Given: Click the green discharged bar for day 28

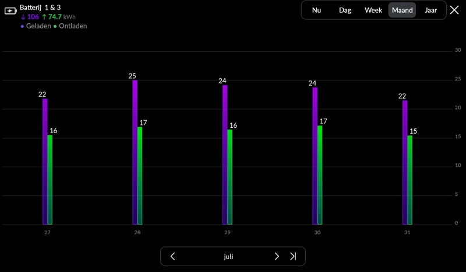Looking at the screenshot, I should coord(140,176).
